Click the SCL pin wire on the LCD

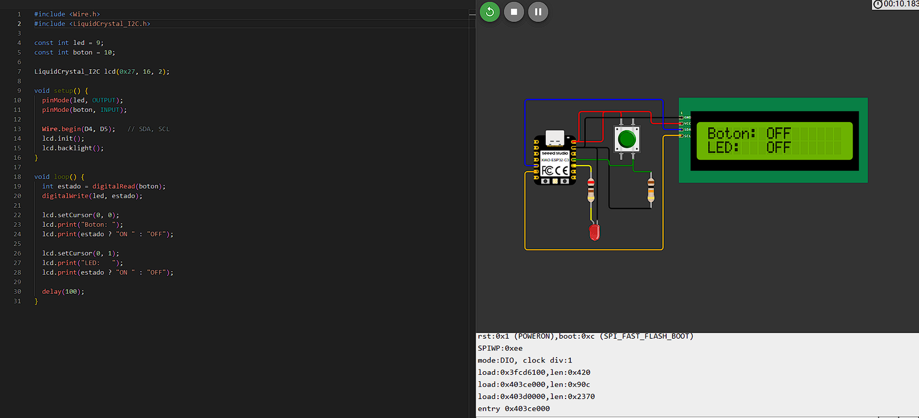tap(682, 135)
